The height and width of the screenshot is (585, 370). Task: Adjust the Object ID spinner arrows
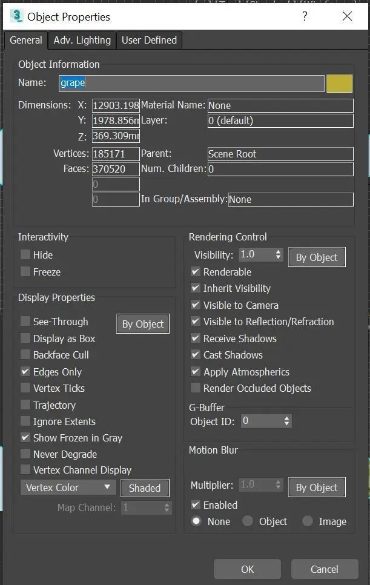pos(286,420)
